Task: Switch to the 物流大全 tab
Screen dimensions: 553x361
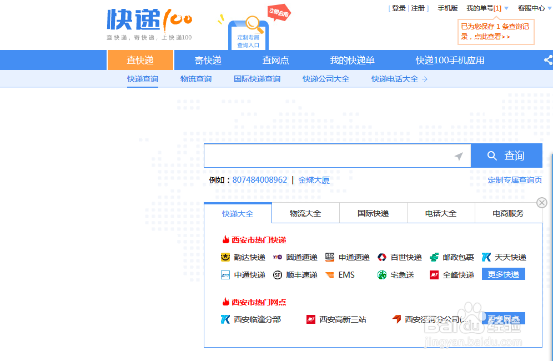Action: click(x=305, y=213)
